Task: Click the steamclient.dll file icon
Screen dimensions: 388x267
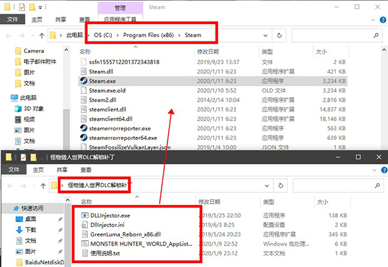Action: pyautogui.click(x=83, y=110)
